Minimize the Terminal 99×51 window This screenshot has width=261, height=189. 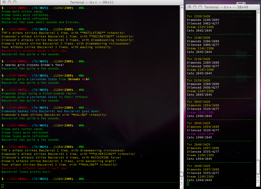[x=9, y=3]
